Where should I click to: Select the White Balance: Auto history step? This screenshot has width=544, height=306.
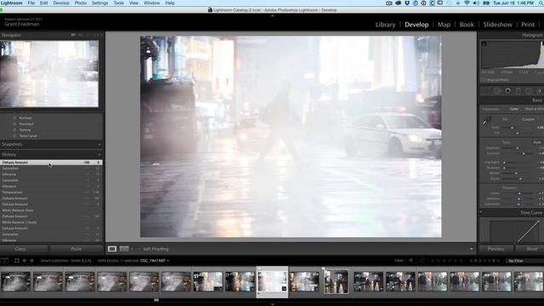51,210
